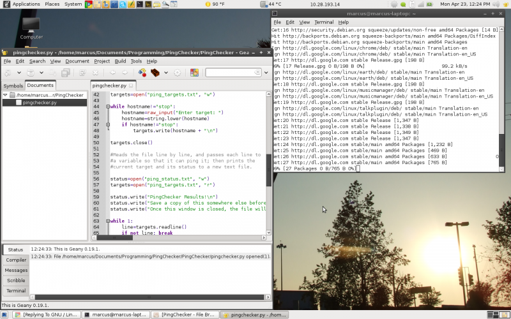Open the Places menu in top panel
This screenshot has height=319, width=511.
[52, 4]
